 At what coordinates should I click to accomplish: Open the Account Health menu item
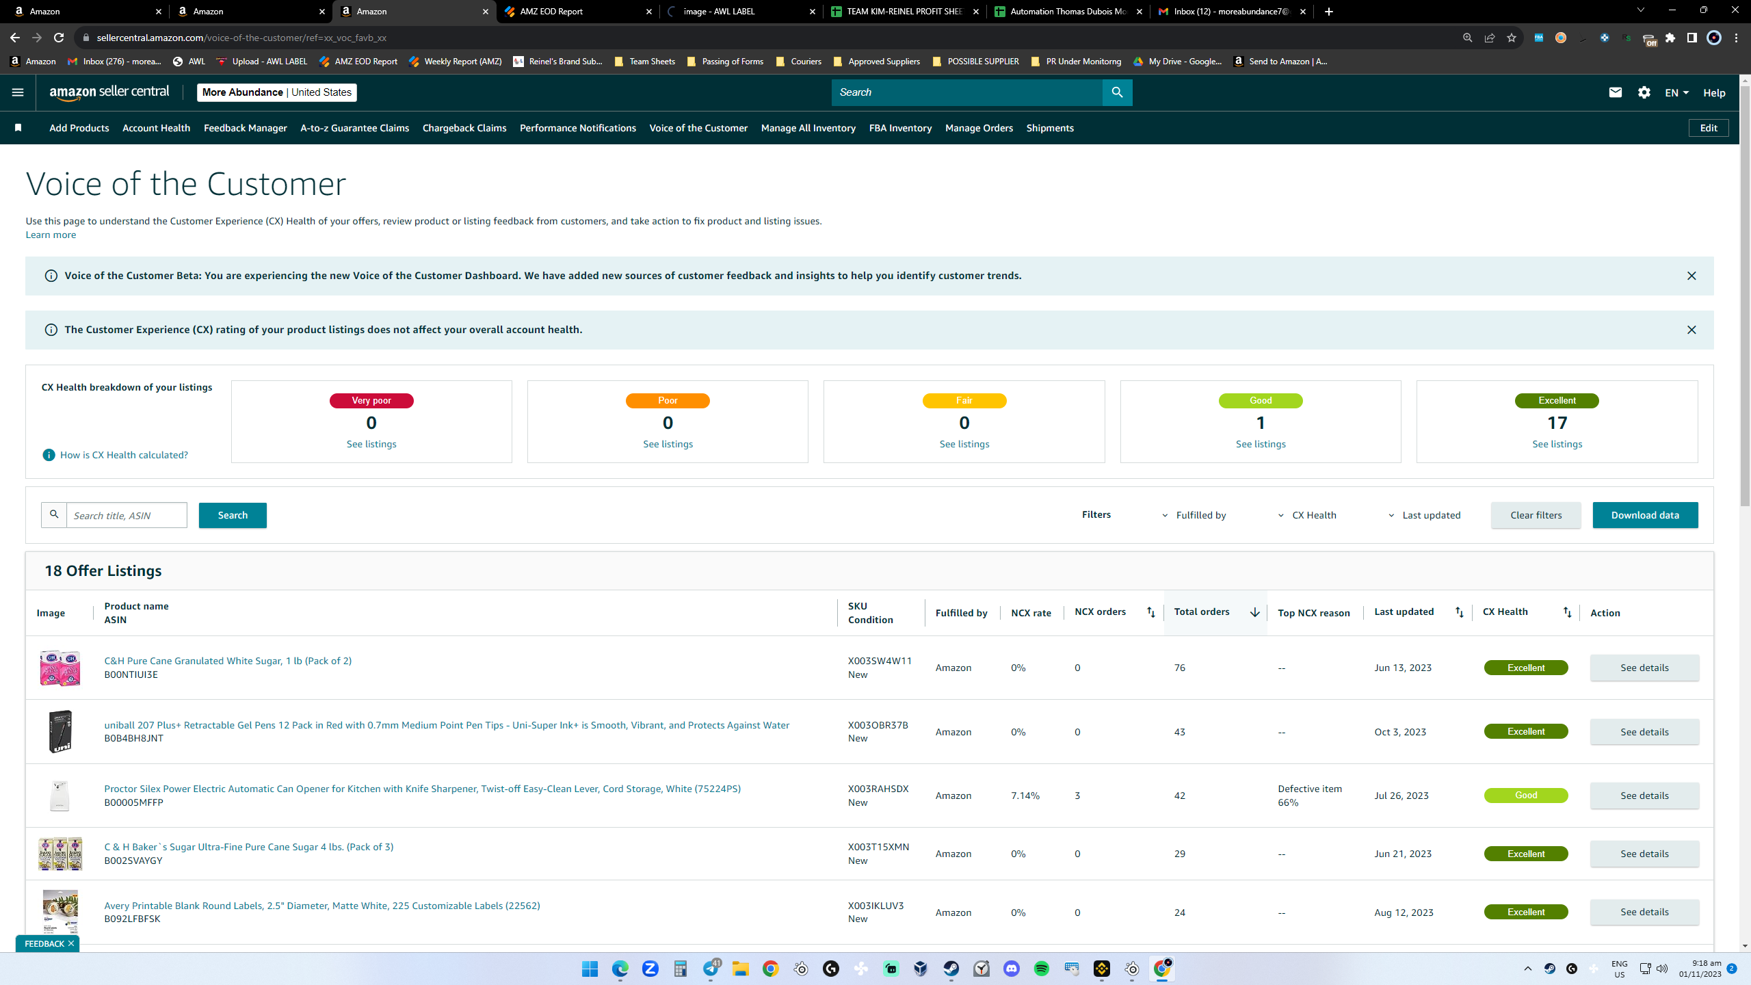[156, 128]
